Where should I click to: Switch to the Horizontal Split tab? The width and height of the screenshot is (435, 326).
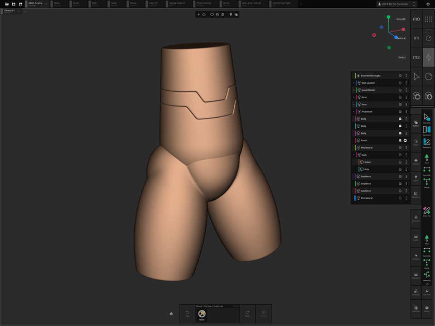click(283, 4)
